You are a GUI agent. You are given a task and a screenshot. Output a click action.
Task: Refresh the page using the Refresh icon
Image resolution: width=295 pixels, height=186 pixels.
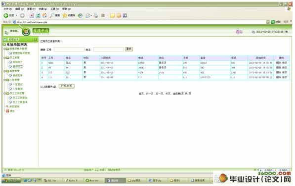38,15
